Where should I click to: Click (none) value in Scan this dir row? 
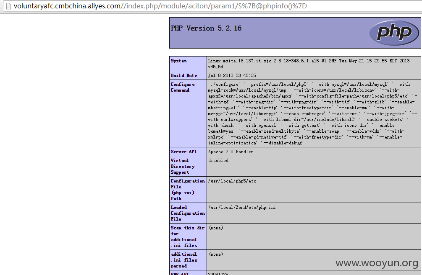[x=216, y=228]
